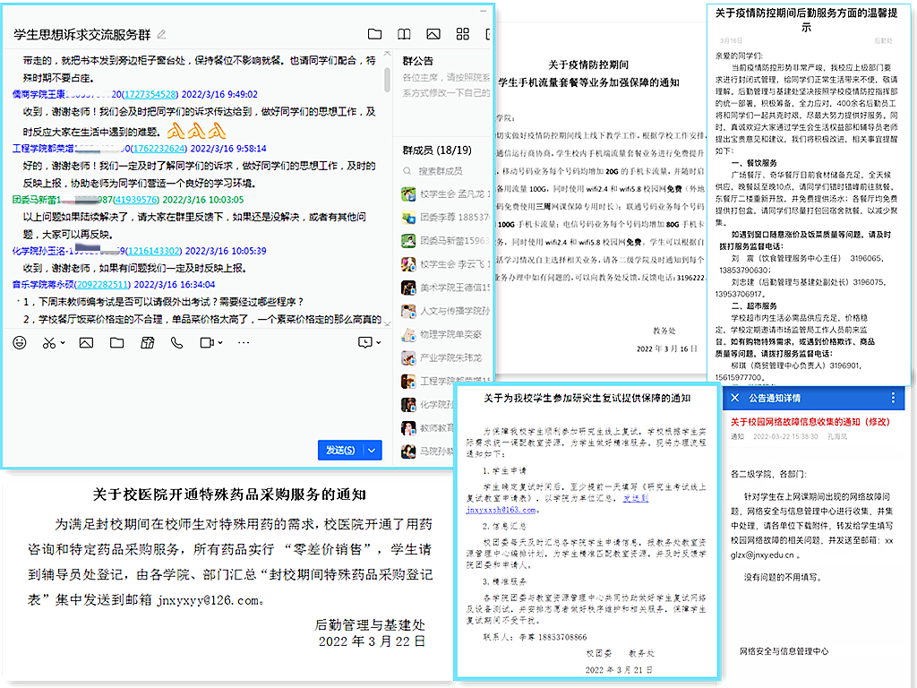Click the send file folder icon below chat

[117, 343]
